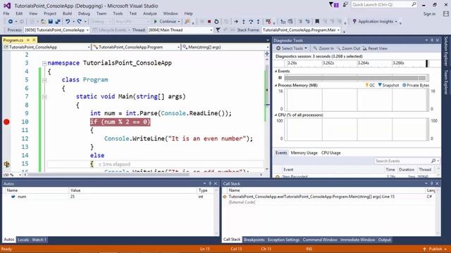Click the split-editor handle above scrollbar

coord(267,53)
